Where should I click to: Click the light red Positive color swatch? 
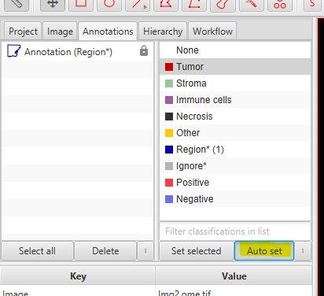(169, 183)
